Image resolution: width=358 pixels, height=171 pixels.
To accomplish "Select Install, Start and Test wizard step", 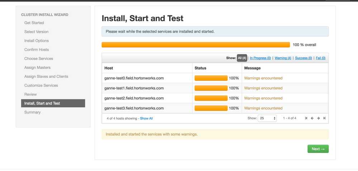I will click(x=53, y=103).
